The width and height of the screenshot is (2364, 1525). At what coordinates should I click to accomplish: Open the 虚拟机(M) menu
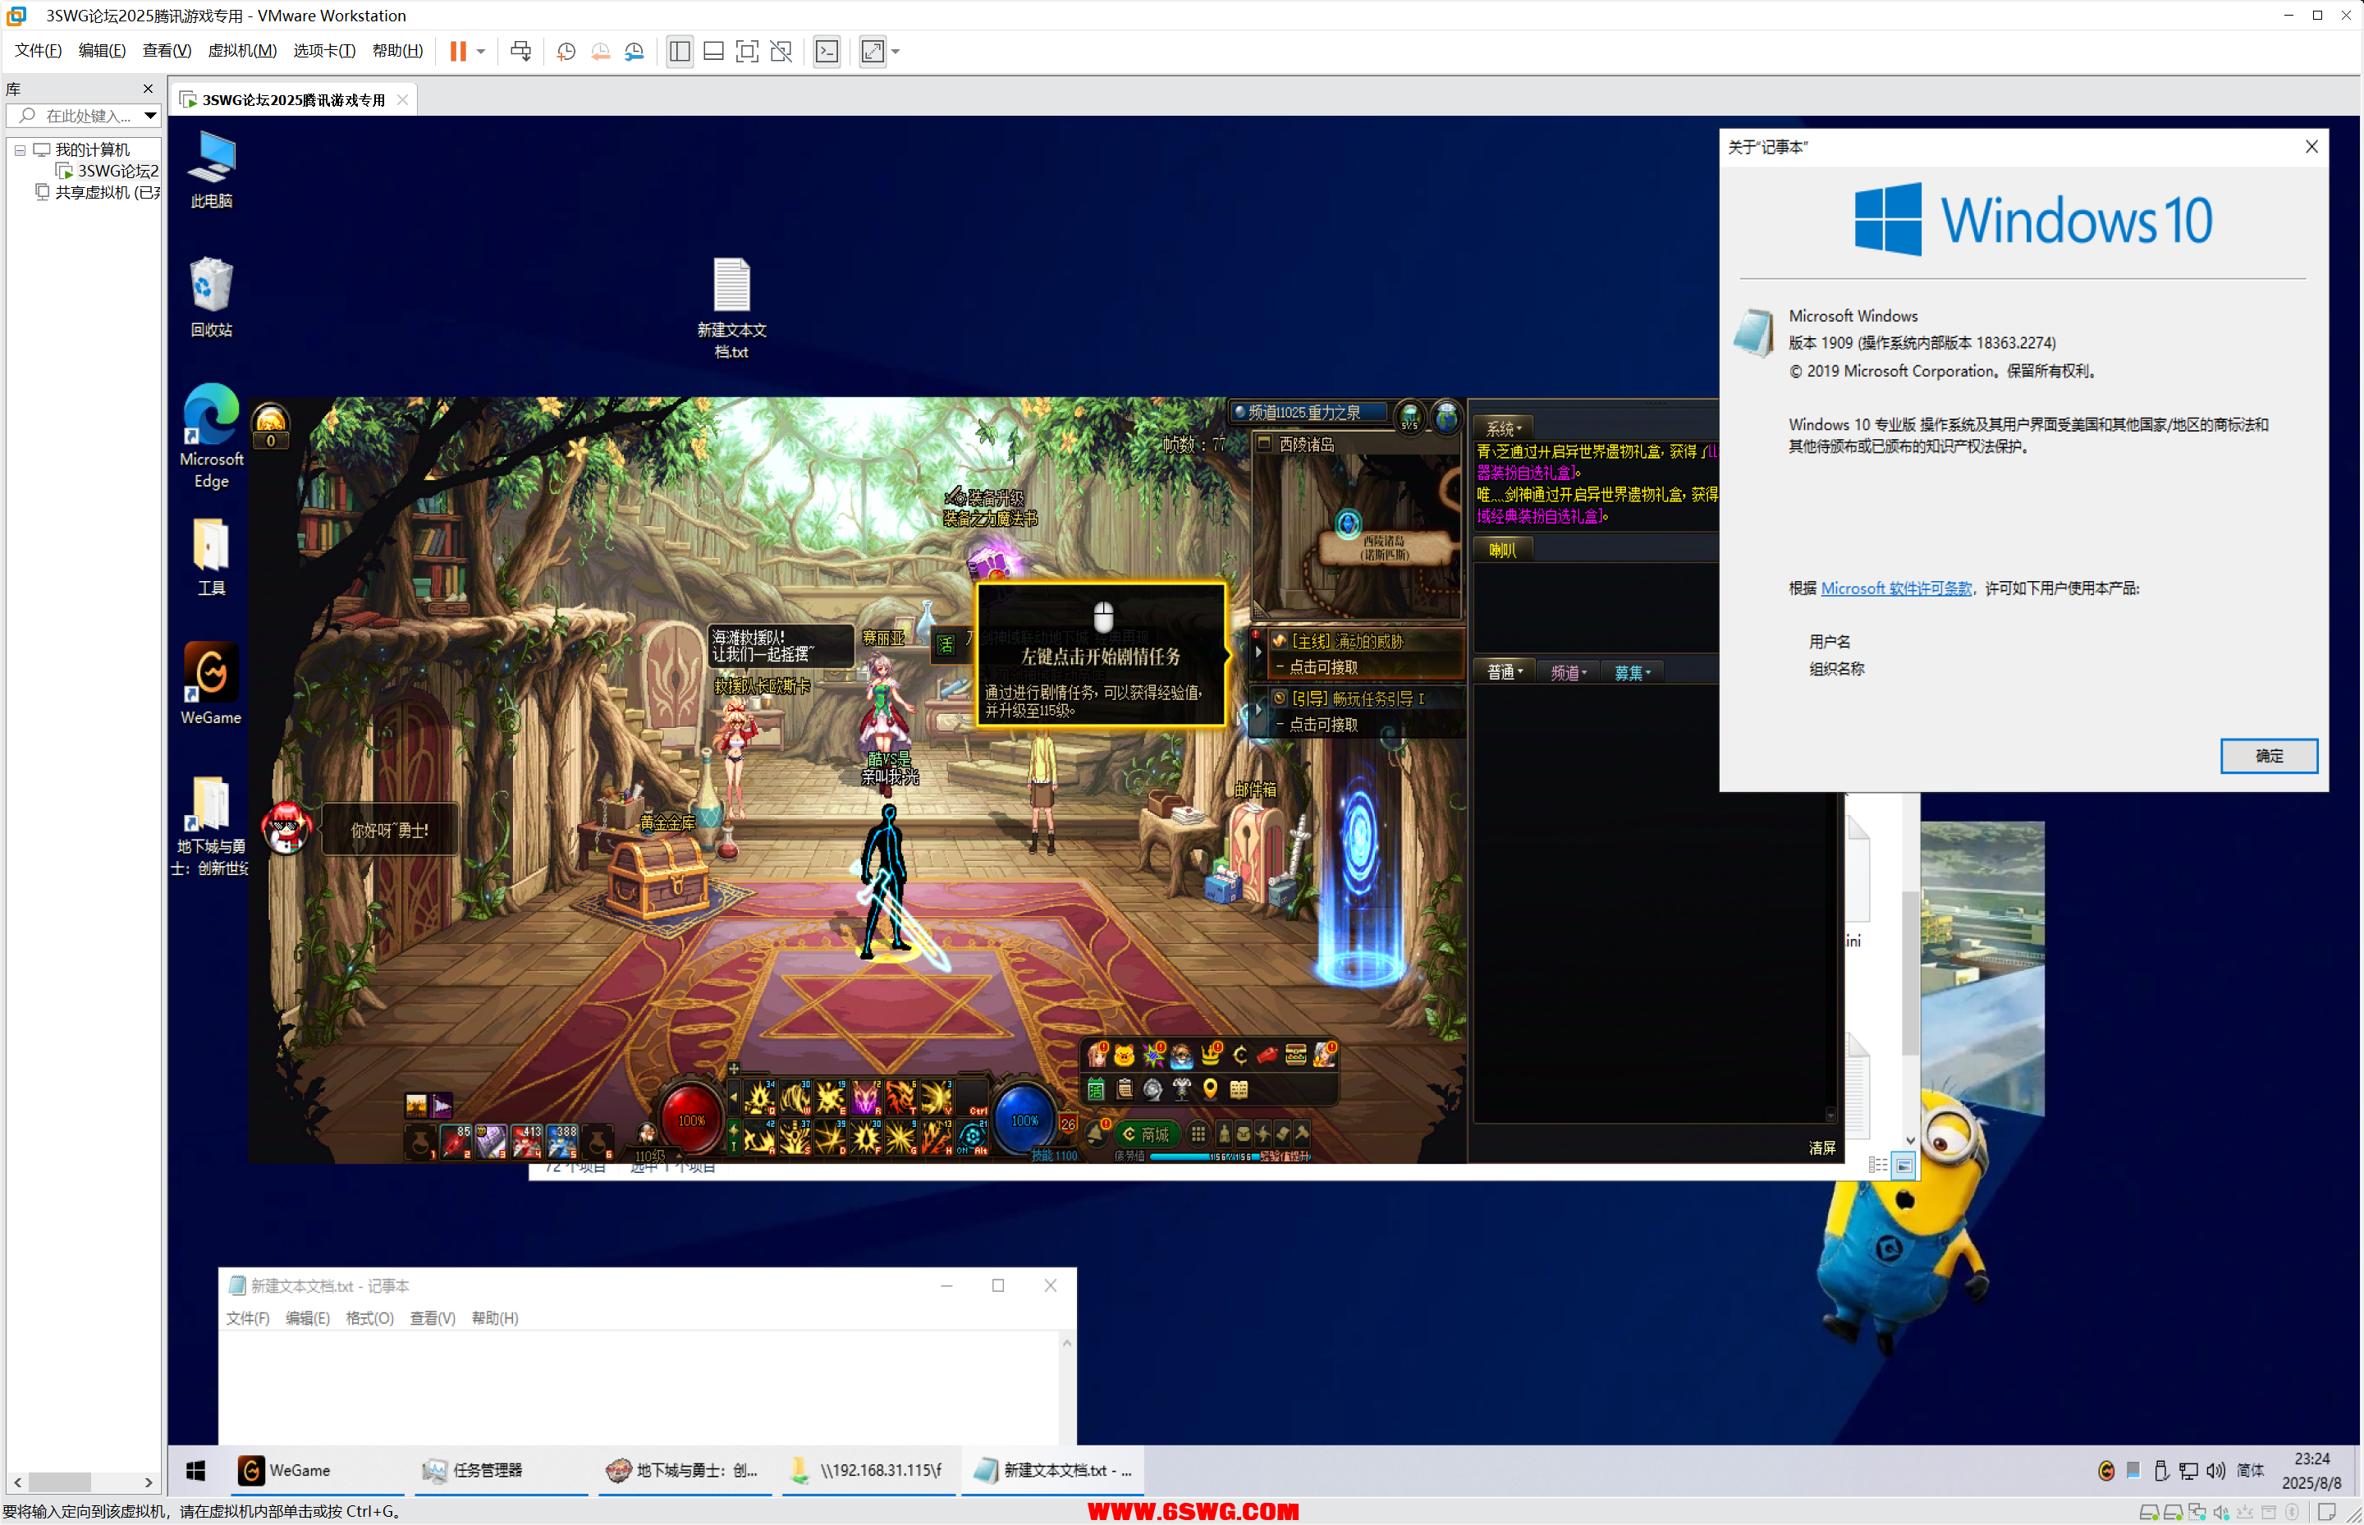pyautogui.click(x=243, y=52)
